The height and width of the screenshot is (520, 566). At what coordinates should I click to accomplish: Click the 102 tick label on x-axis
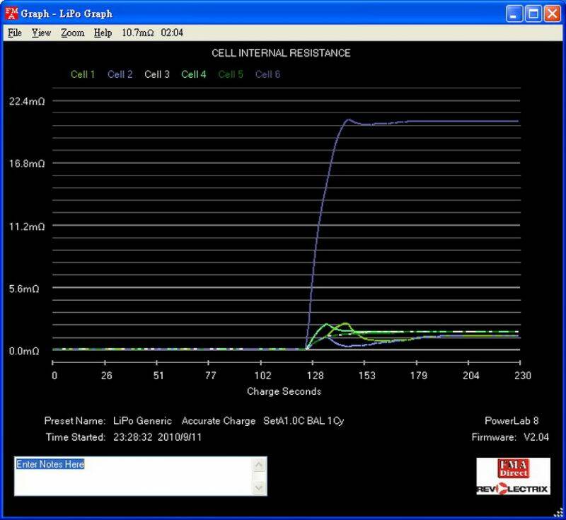pos(262,376)
